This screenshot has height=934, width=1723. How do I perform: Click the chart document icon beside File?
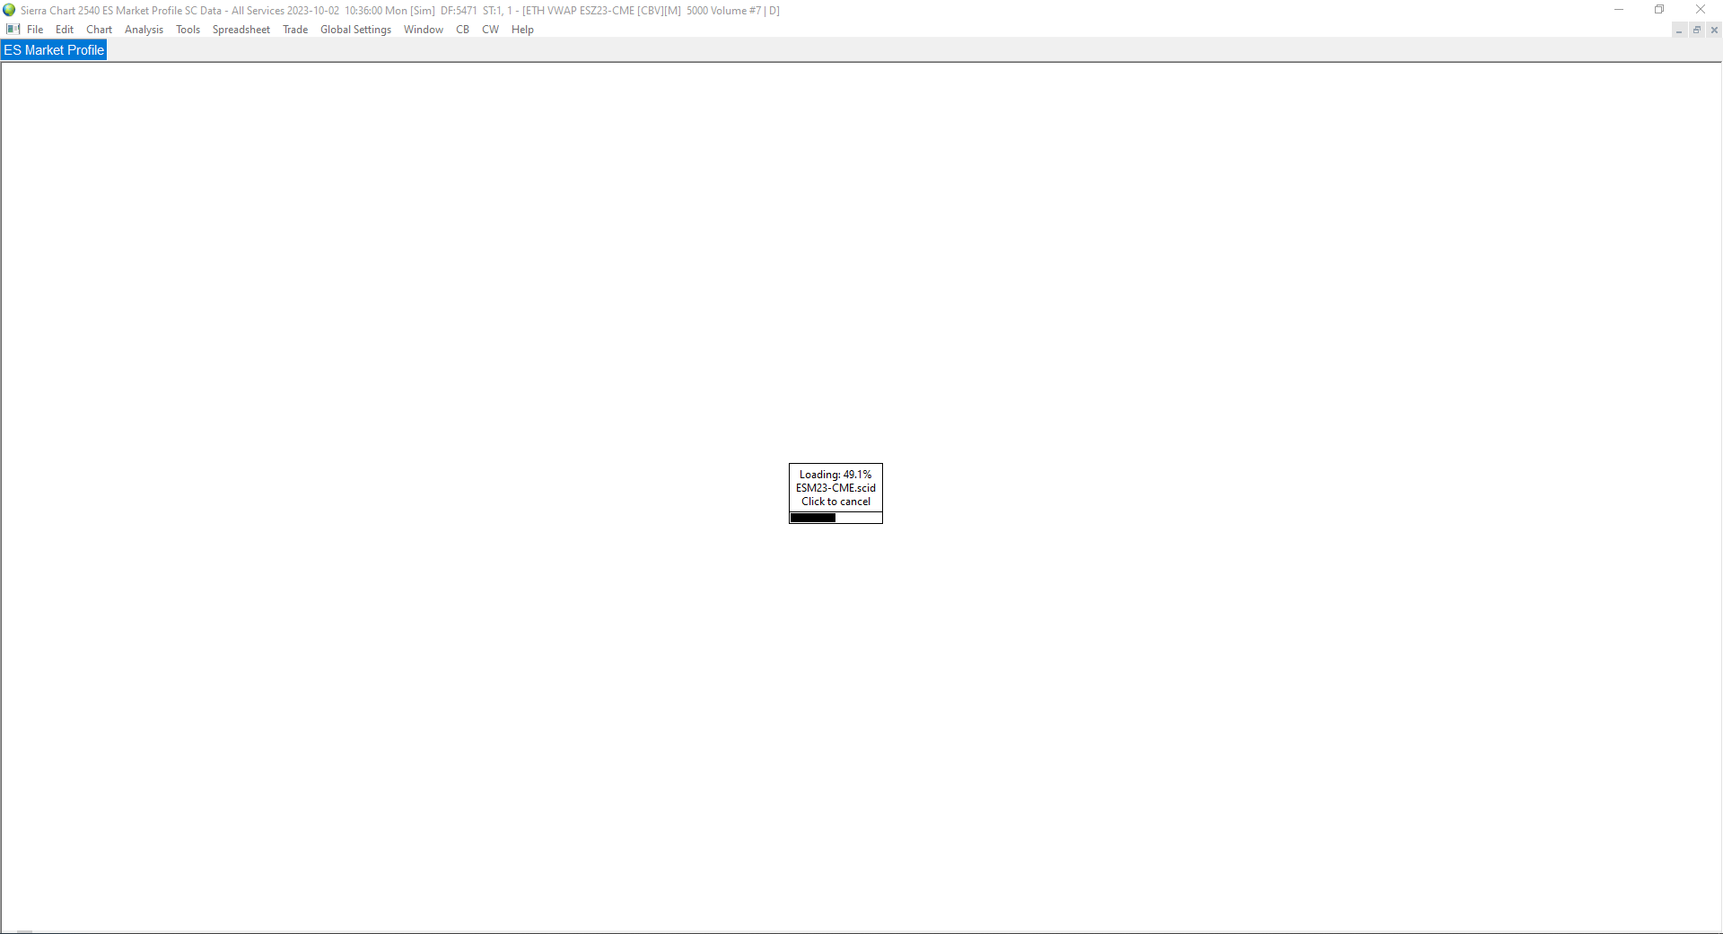click(x=13, y=30)
